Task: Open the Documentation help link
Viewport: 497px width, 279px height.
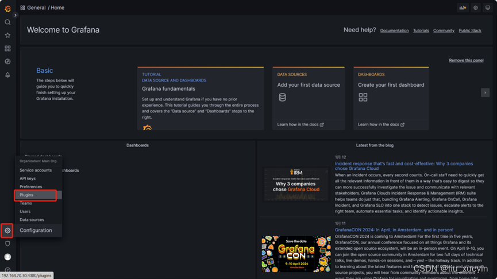Action: (x=394, y=30)
